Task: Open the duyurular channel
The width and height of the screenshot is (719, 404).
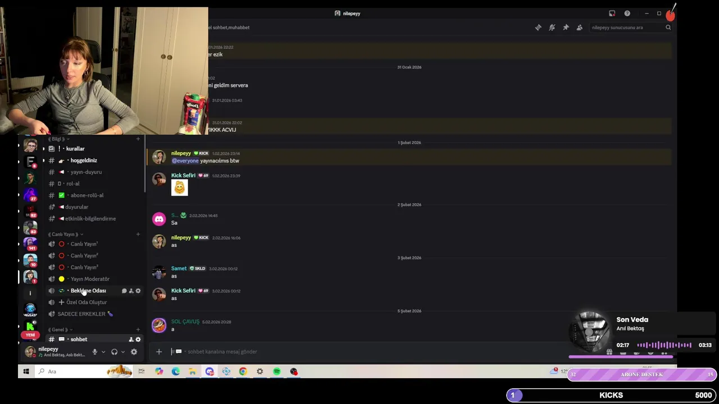Action: (94, 207)
